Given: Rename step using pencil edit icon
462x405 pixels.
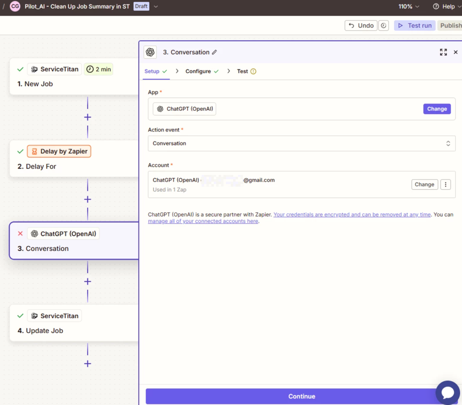Looking at the screenshot, I should (x=215, y=52).
